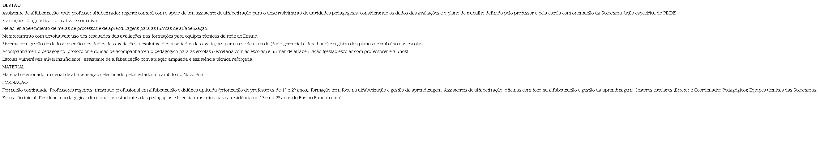Screen dimensions: 820x155
Task: Click the 'Formação continuada' label
Action: coord(25,90)
